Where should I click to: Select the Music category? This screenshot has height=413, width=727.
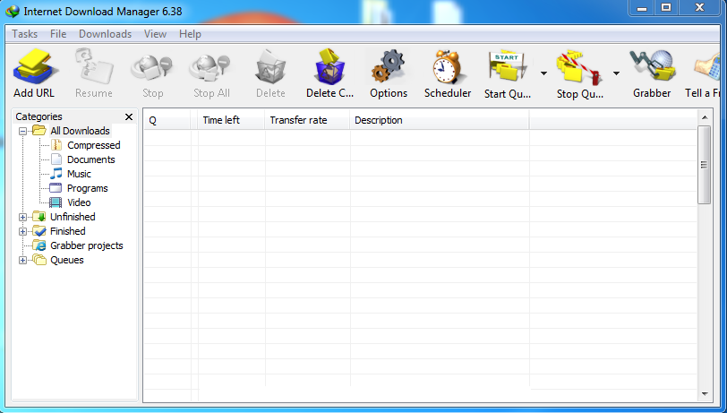[79, 174]
